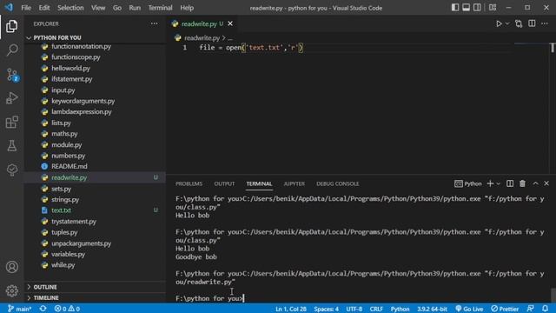Viewport: 556px width, 313px height.
Task: Open the Terminal menu
Action: coord(160,8)
